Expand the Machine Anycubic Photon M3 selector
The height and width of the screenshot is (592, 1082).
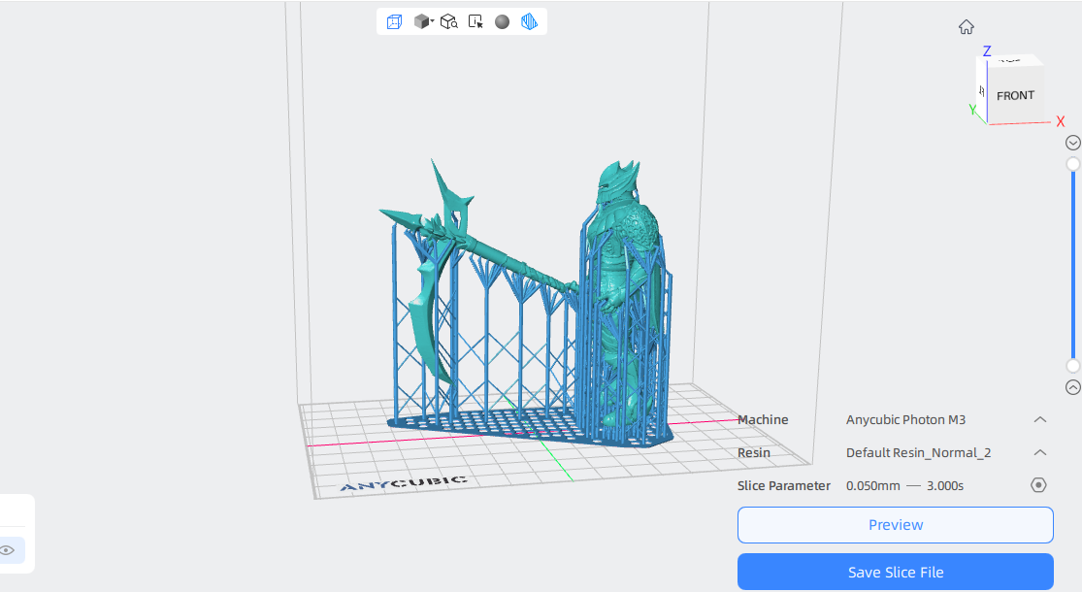[1040, 419]
